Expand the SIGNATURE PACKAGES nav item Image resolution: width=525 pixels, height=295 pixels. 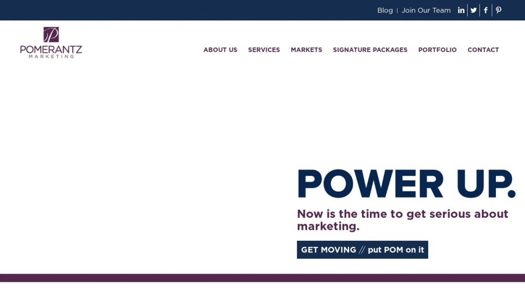click(x=370, y=49)
